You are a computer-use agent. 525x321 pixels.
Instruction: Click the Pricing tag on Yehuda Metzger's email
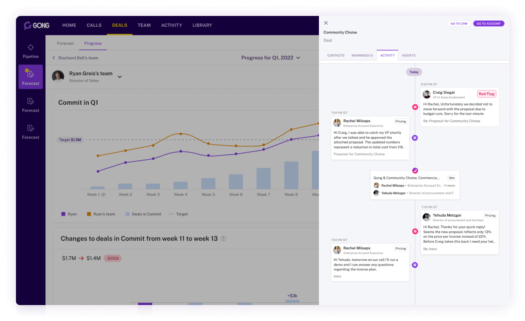[x=490, y=215]
